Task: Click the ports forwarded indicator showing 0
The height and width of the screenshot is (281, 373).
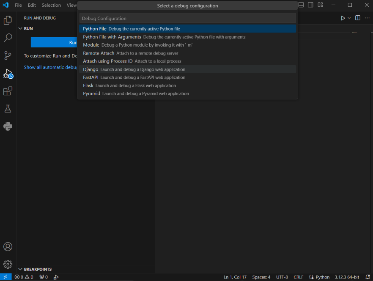Action: (x=44, y=277)
